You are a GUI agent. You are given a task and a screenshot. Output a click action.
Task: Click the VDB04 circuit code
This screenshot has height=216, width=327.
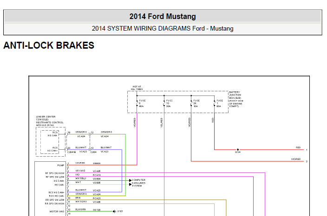click(97, 179)
